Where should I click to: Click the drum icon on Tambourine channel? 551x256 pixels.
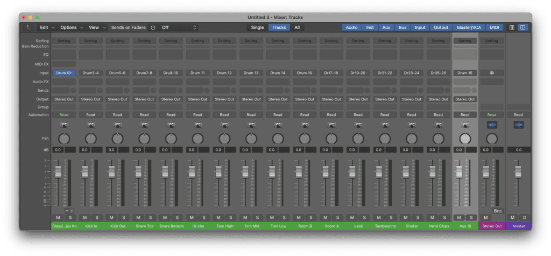385,125
